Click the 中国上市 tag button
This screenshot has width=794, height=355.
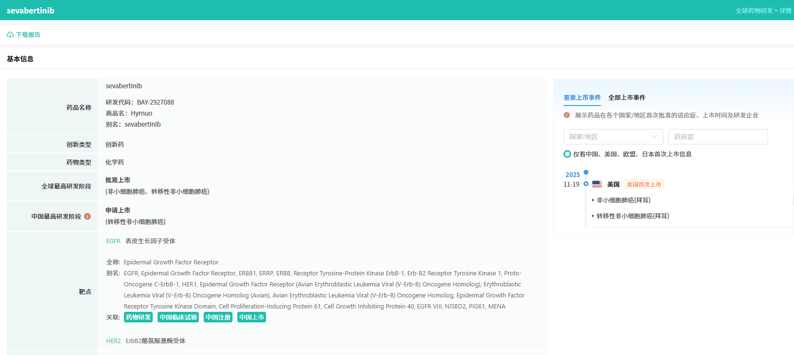point(252,317)
